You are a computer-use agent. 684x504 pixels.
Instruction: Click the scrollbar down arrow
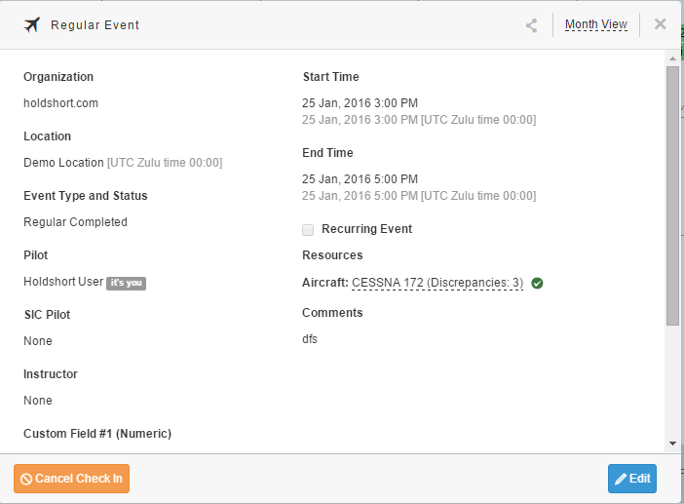(x=672, y=444)
